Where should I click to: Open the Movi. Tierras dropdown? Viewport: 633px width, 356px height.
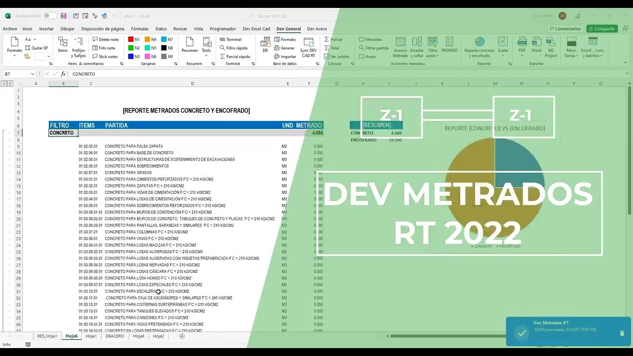571,47
